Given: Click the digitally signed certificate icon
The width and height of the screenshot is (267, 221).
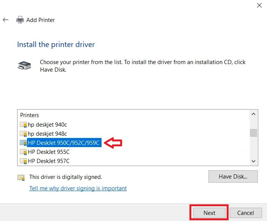Looking at the screenshot, I should [21, 178].
